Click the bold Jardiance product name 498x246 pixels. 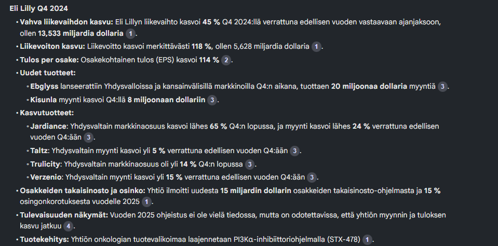[49, 127]
